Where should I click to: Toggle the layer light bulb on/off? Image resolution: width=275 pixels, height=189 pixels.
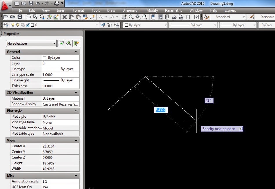click(x=13, y=25)
